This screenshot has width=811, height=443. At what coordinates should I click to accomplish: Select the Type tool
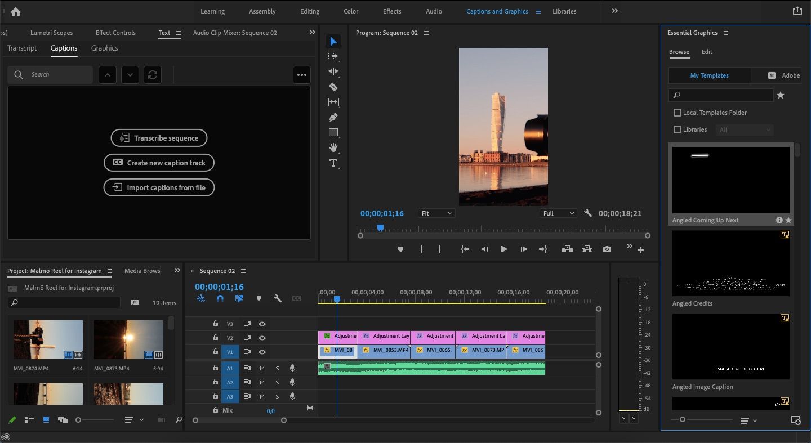pyautogui.click(x=333, y=163)
